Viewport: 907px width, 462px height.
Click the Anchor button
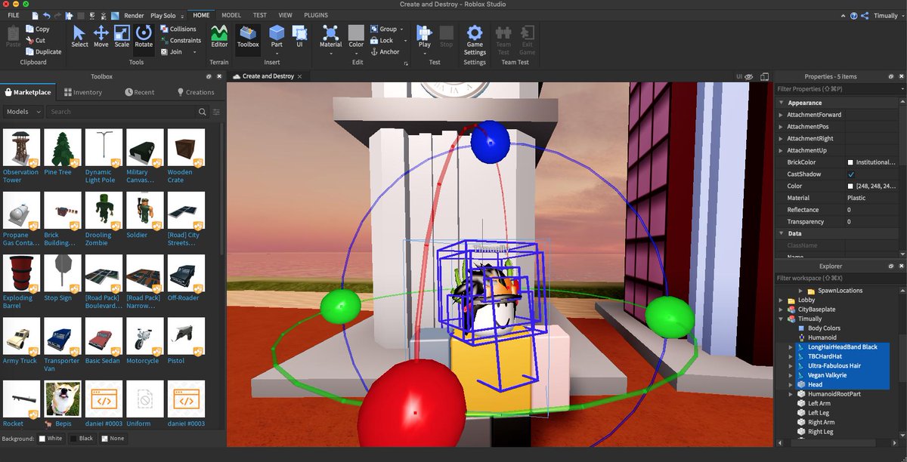tap(385, 51)
